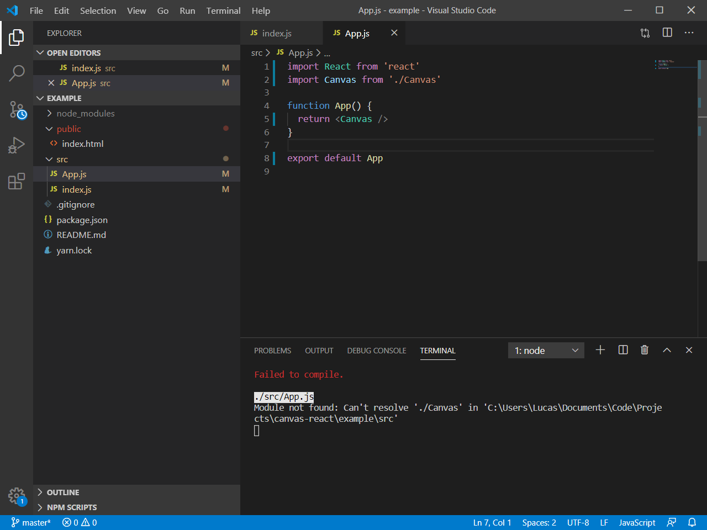Open the Search view

[17, 72]
